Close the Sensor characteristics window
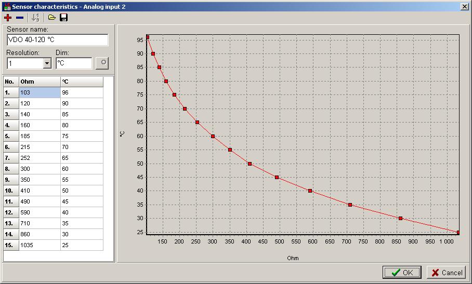Viewport: 472px width, 284px height. pyautogui.click(x=464, y=6)
